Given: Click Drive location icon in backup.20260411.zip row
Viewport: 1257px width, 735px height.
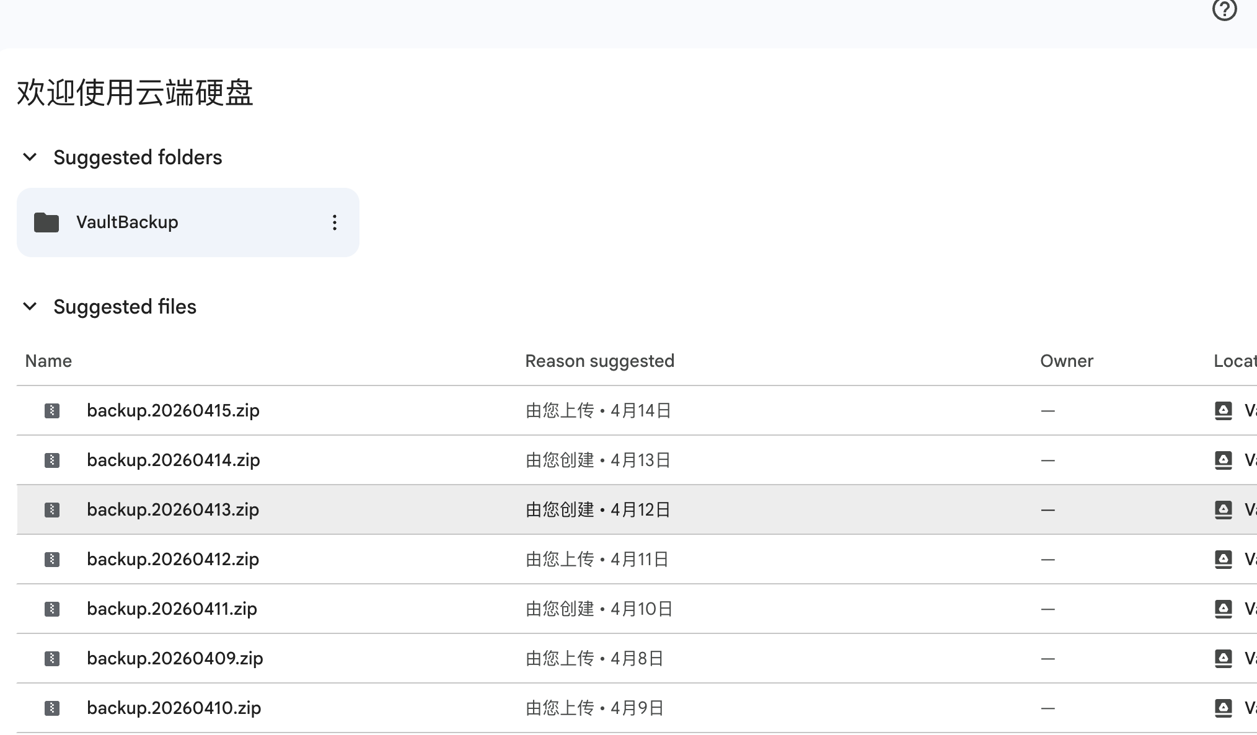Looking at the screenshot, I should pyautogui.click(x=1224, y=609).
